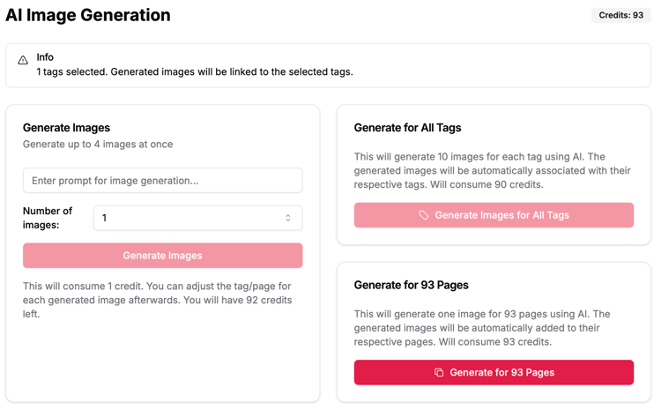Click the Info heading in the alert
The height and width of the screenshot is (410, 661).
click(x=45, y=57)
